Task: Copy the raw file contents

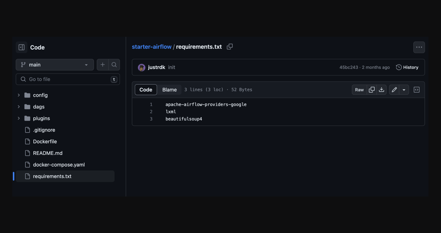Action: 372,90
